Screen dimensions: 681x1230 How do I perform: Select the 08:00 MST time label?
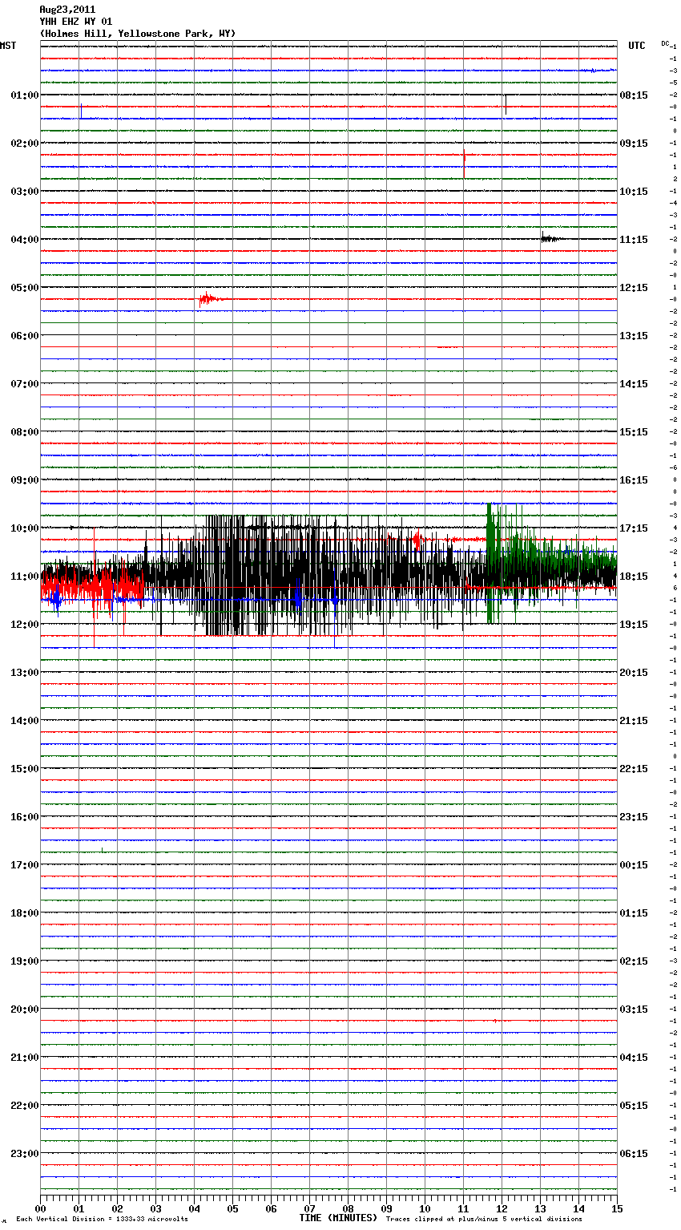pos(24,431)
